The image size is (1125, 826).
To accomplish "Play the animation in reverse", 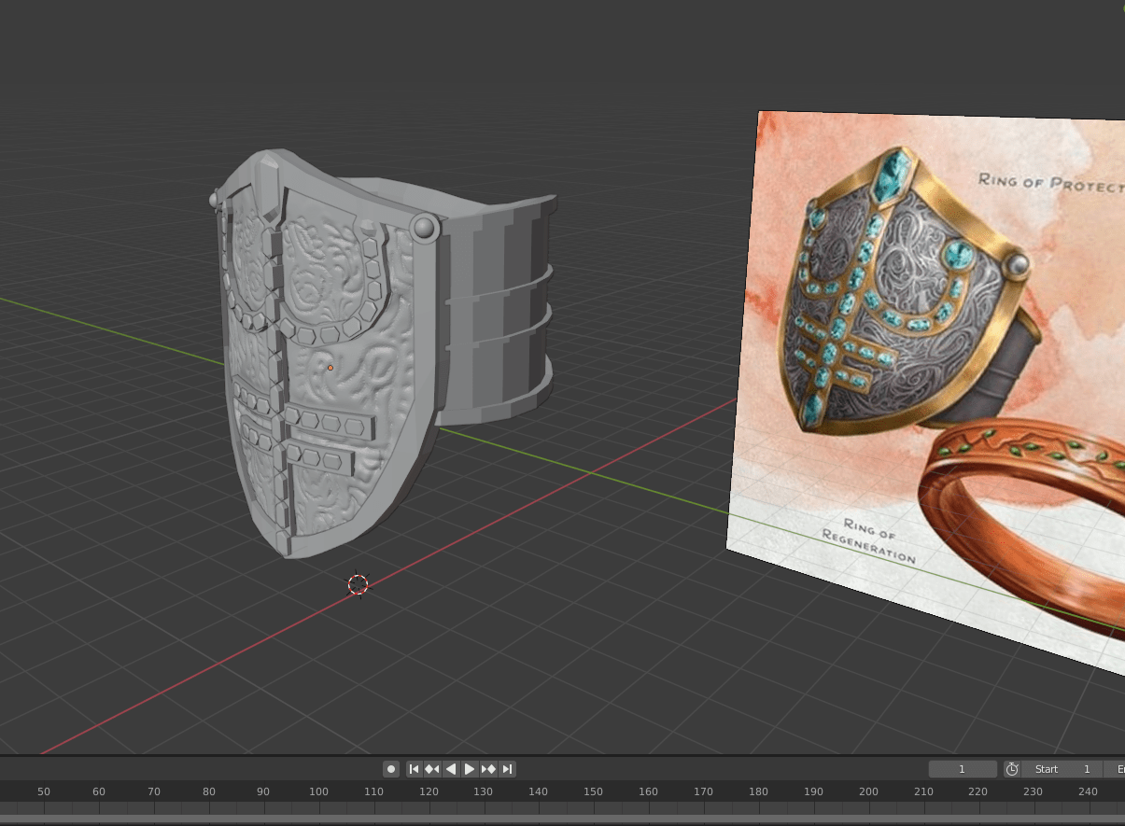I will coord(451,769).
